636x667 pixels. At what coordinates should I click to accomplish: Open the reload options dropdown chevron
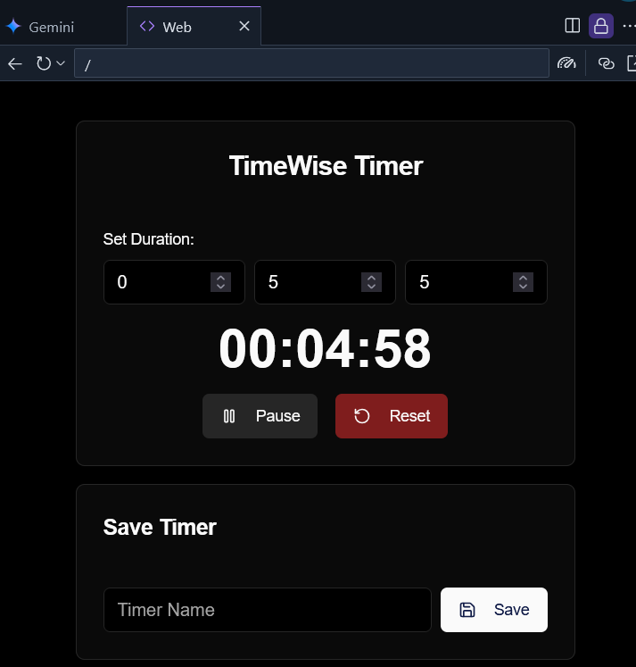(x=60, y=63)
